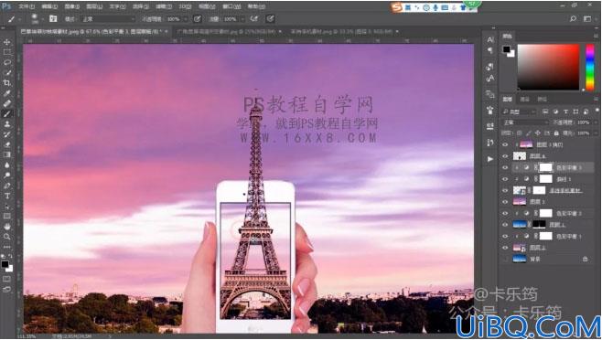Open the 文件 menu

coord(27,6)
